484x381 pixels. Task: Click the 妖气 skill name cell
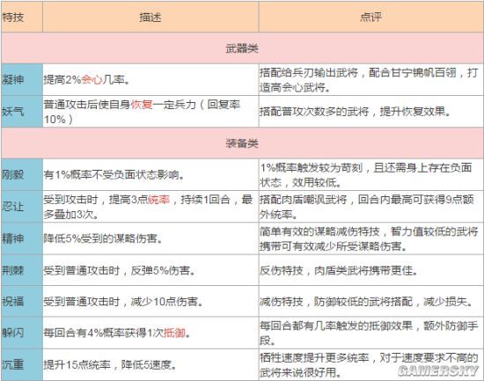(x=22, y=112)
